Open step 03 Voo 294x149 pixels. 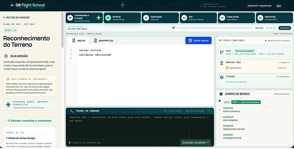pos(198,18)
